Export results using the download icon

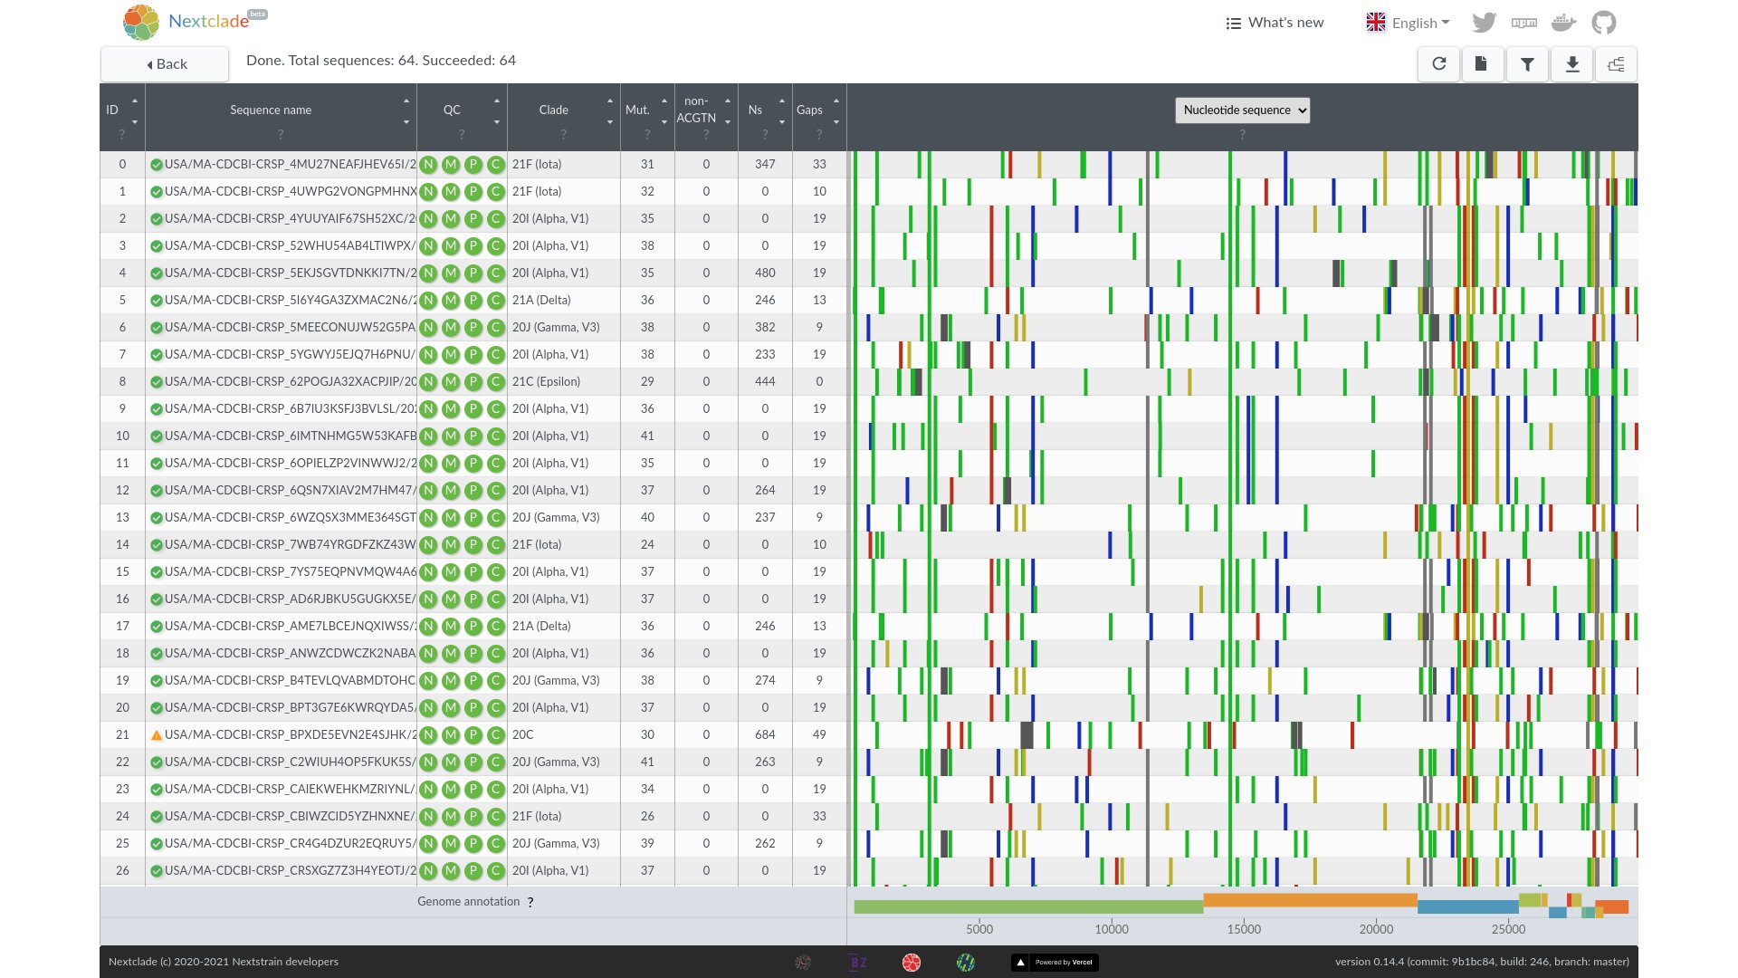point(1572,64)
